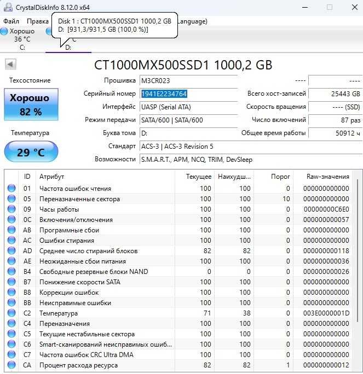Click raw value 0000000C6E0

(x=326, y=209)
